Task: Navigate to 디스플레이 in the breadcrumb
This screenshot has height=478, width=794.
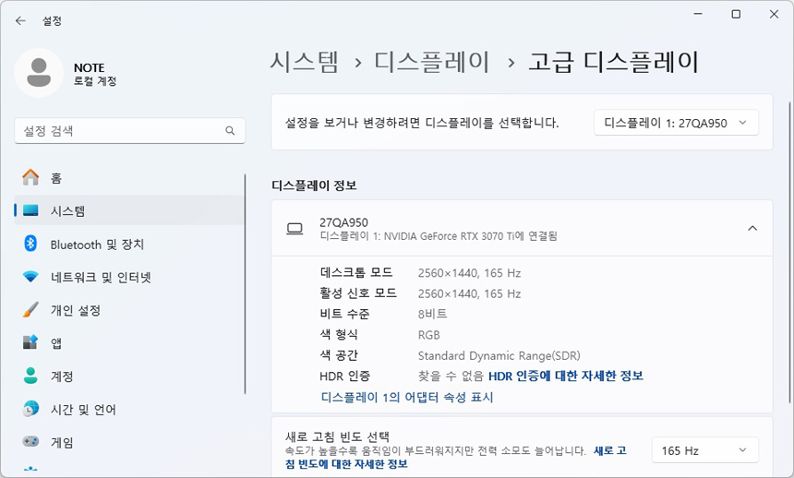Action: 431,62
